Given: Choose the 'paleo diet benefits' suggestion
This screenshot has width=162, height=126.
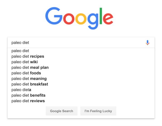Looking at the screenshot, I should (x=28, y=95).
